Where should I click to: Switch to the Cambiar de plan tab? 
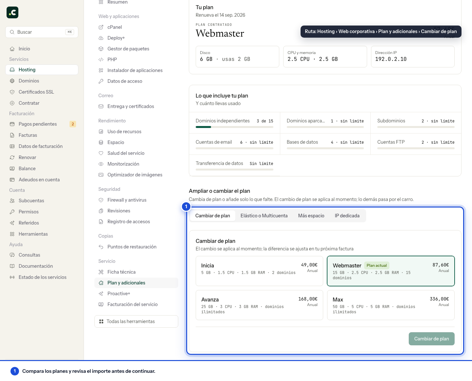tap(213, 216)
